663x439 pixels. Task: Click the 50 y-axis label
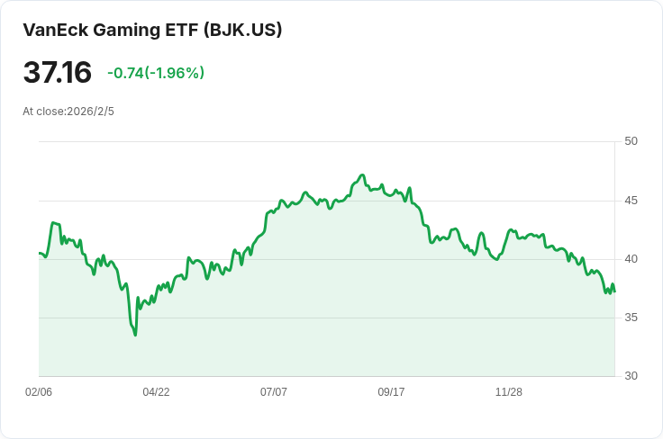coord(631,141)
